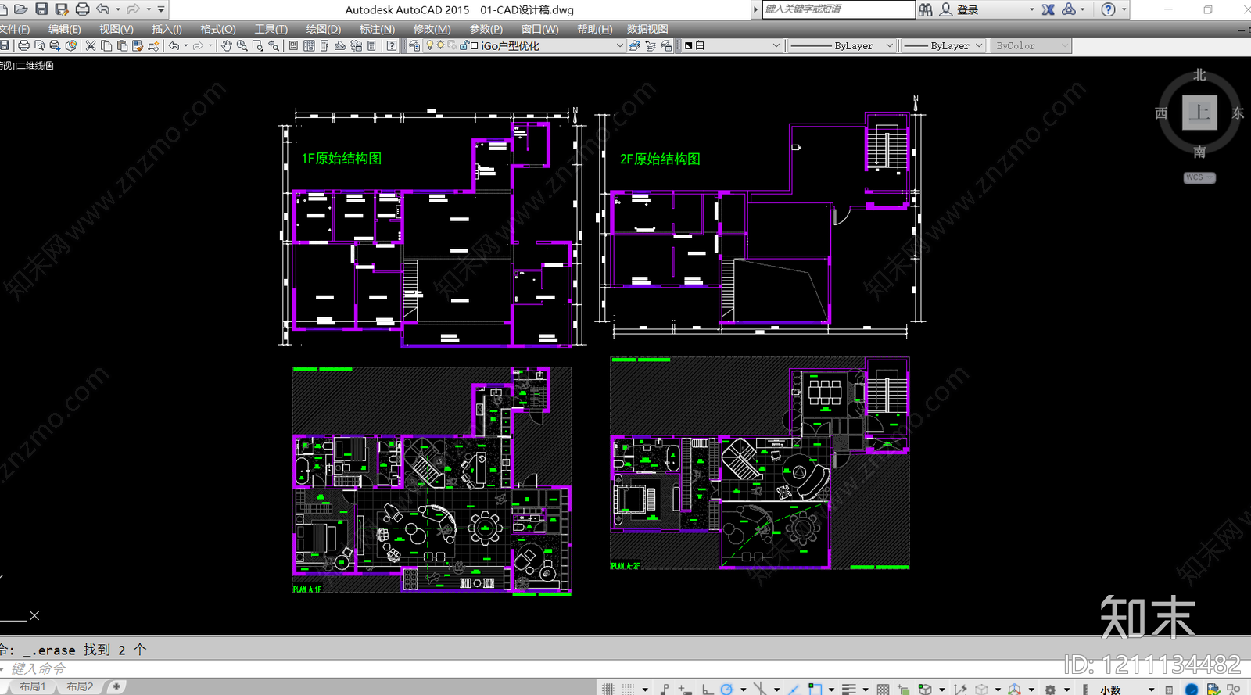Click the workspace switching gear icon
The width and height of the screenshot is (1251, 695).
[1050, 689]
